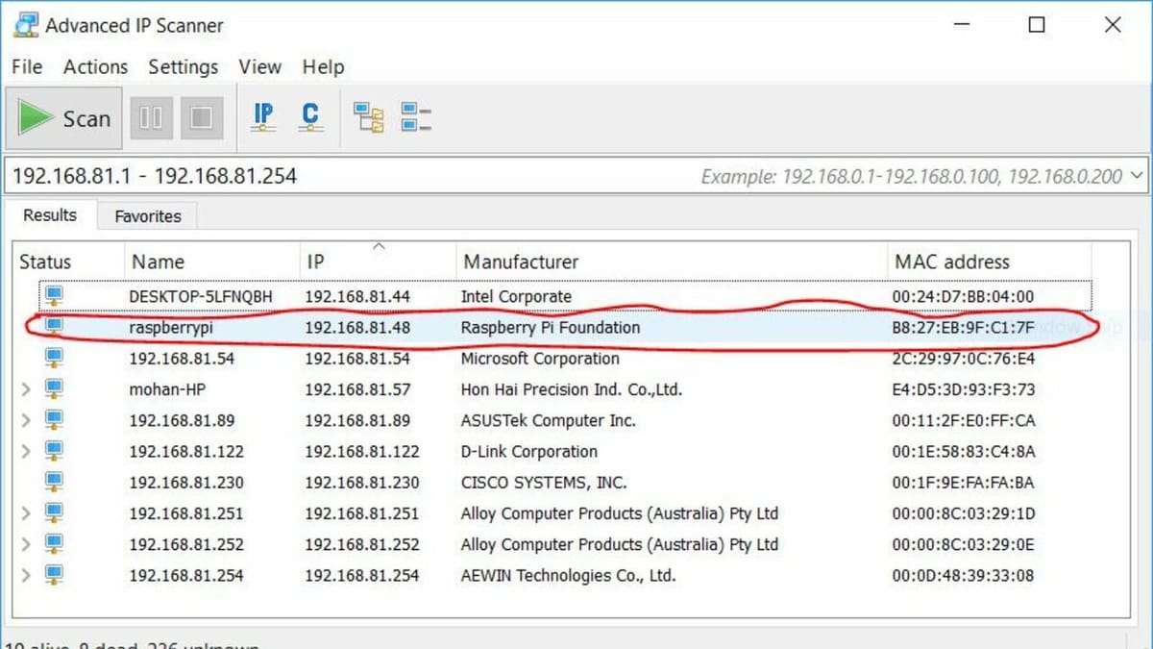This screenshot has height=649, width=1153.
Task: Sort by the IP column header
Action: click(x=377, y=262)
